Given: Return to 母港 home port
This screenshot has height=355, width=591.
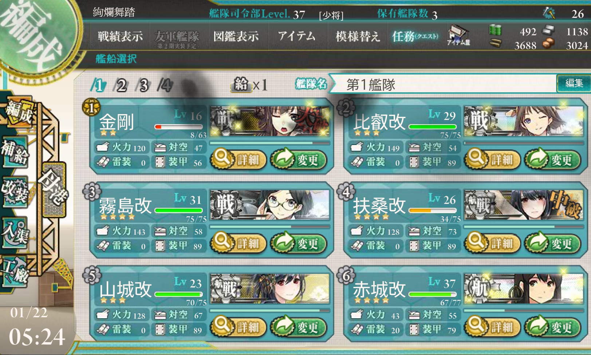Looking at the screenshot, I should [54, 189].
